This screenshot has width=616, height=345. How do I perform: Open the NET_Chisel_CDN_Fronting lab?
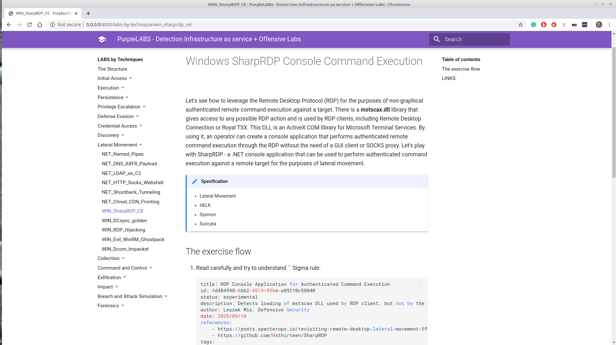click(131, 202)
